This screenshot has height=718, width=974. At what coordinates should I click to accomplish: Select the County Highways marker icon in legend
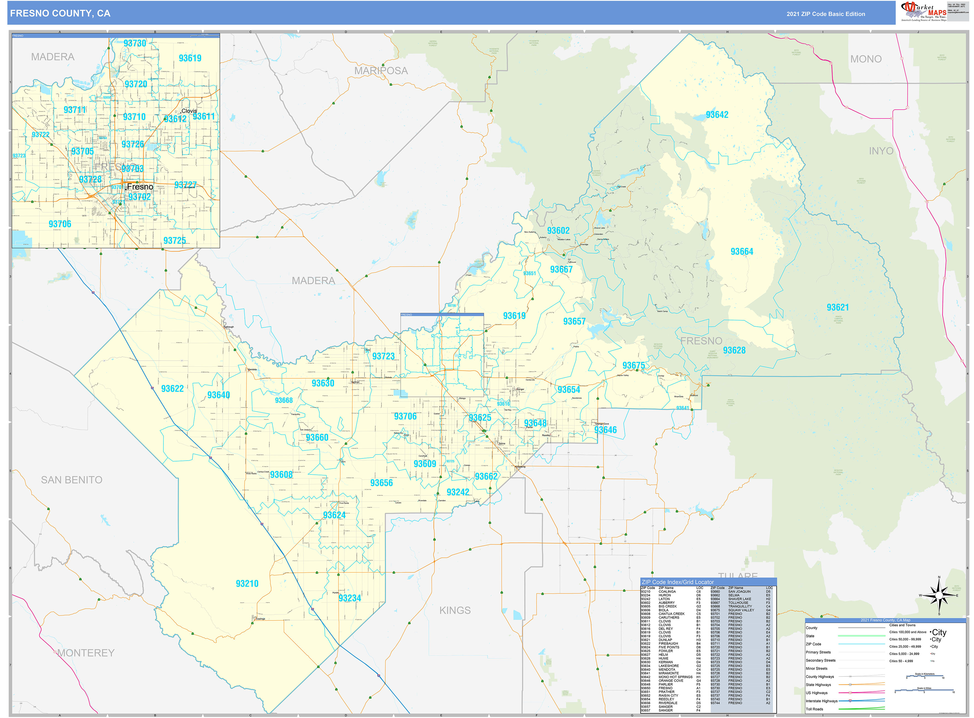pyautogui.click(x=850, y=676)
